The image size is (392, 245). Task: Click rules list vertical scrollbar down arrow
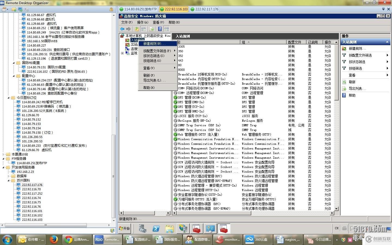336,209
